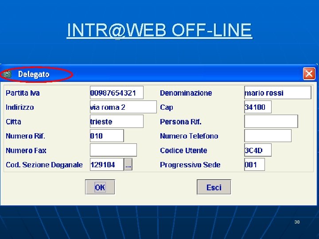
Task: Click the Persona Rif. label
Action: (x=181, y=122)
